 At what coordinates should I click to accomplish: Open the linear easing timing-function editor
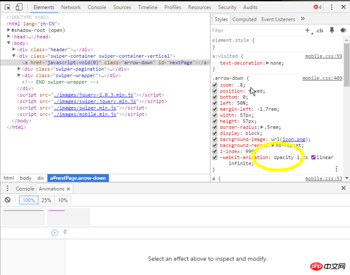point(313,157)
